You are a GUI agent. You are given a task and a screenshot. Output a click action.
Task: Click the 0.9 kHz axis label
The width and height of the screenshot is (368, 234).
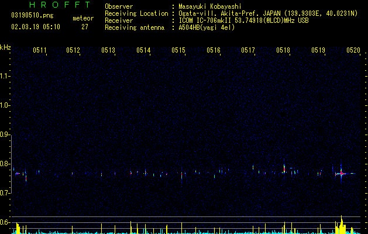point(5,135)
